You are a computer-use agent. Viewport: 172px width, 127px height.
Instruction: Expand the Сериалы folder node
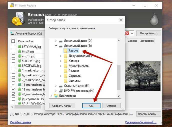[61, 76]
